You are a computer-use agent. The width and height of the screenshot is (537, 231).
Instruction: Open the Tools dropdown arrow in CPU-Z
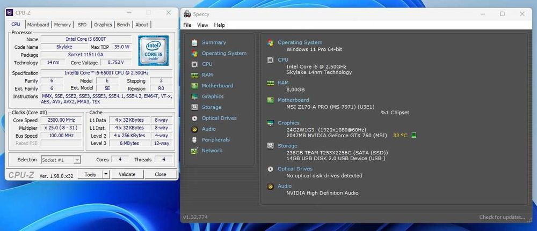tap(106, 174)
